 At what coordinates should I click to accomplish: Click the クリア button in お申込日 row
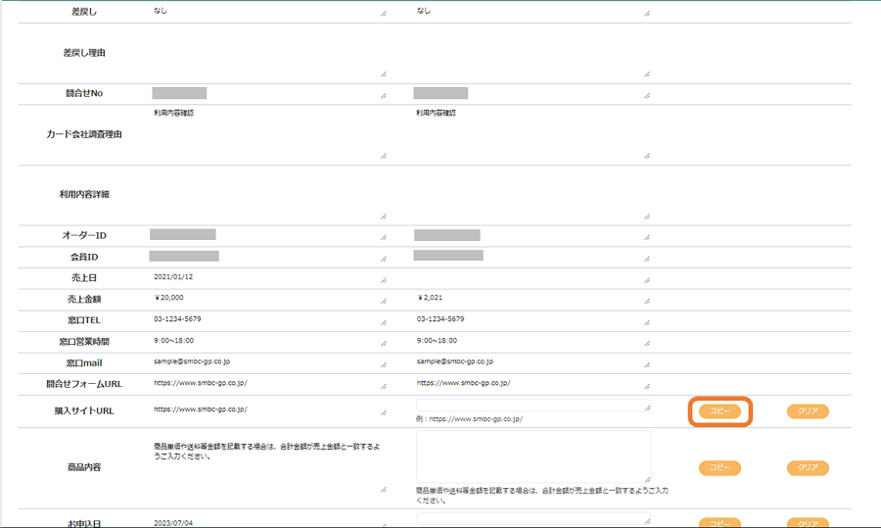click(808, 522)
